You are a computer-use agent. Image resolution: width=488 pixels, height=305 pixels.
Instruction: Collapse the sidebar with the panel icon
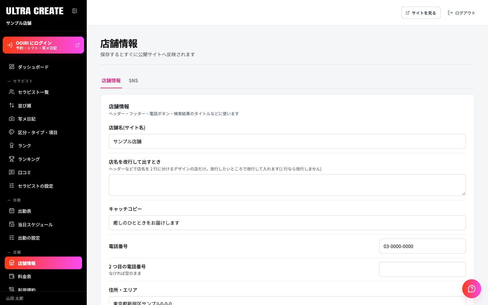75,11
